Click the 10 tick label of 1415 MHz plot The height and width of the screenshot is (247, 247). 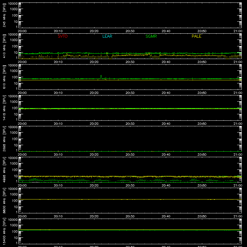pos(16,114)
